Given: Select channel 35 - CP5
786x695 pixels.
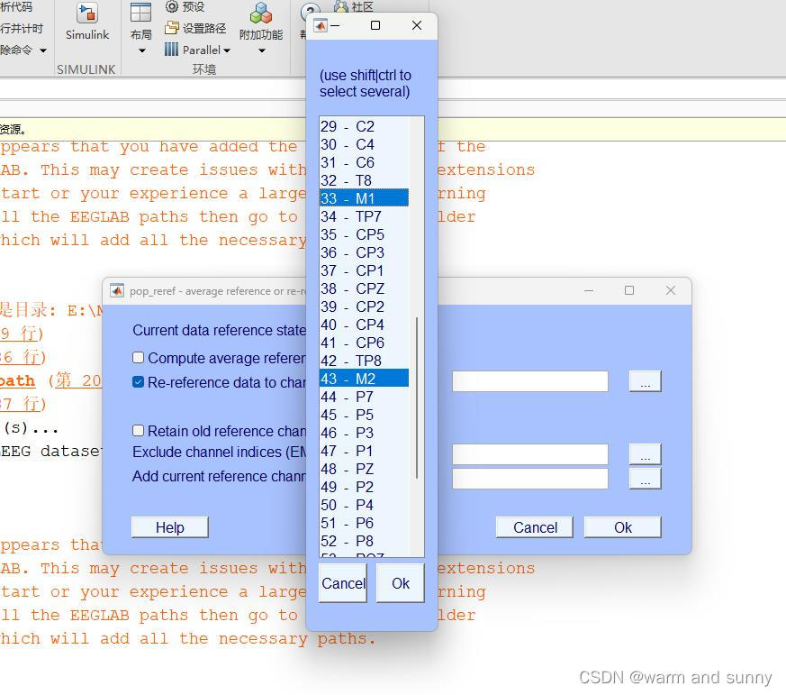Looking at the screenshot, I should (365, 234).
